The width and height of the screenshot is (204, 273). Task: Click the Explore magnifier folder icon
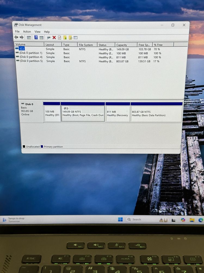coord(70,38)
